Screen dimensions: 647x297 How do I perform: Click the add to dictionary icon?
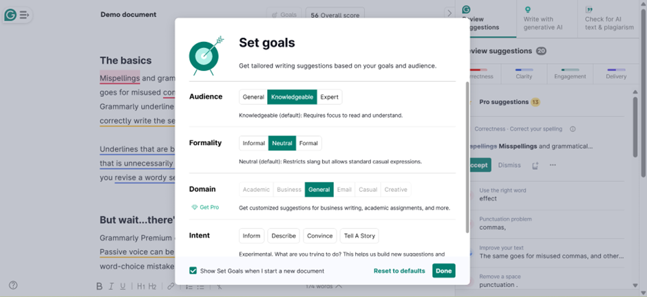(535, 165)
